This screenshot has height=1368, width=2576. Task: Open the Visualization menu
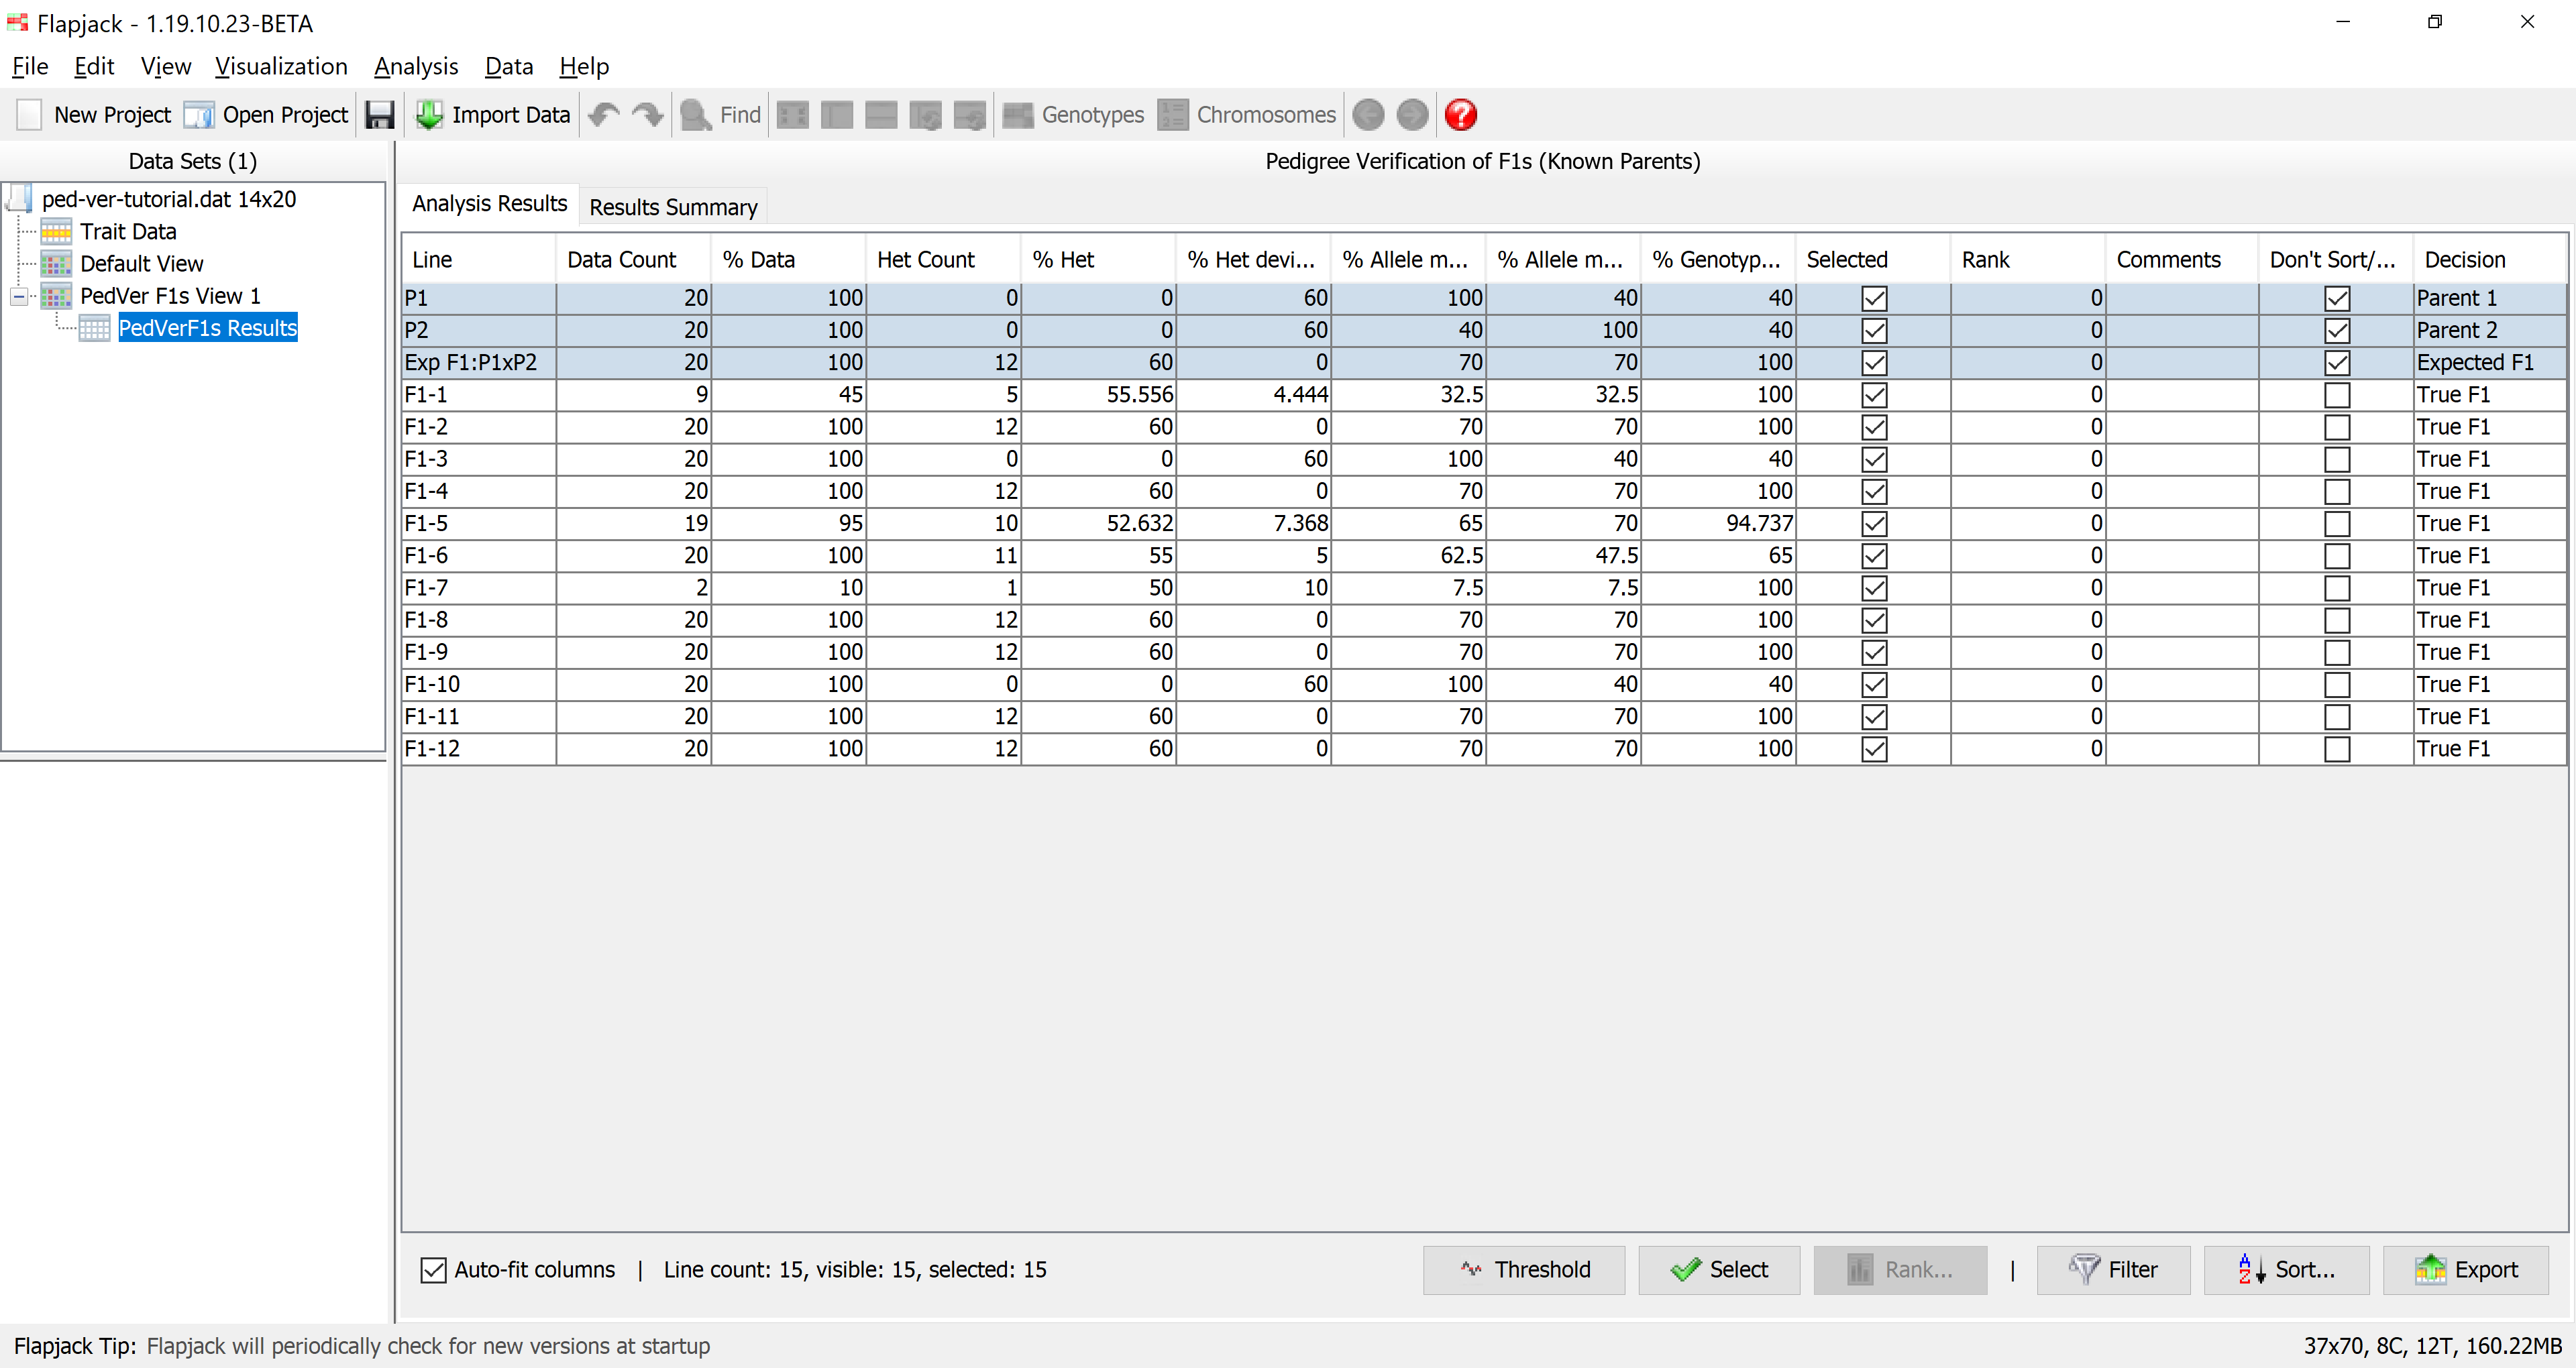281,67
